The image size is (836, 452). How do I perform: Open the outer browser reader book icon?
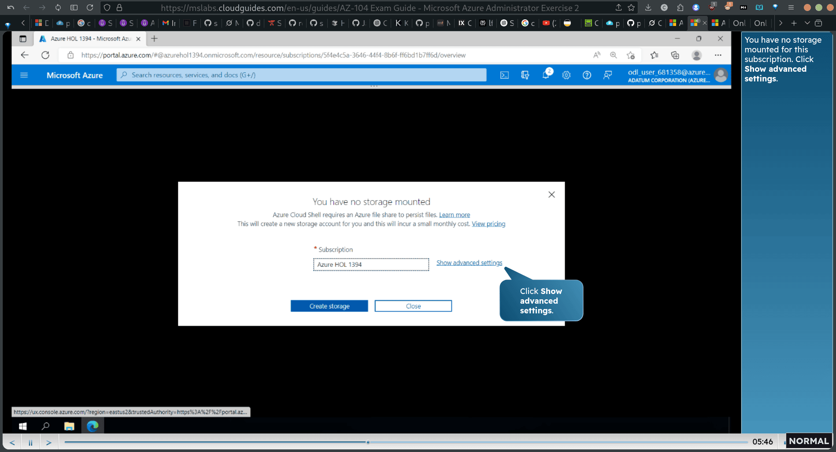click(759, 7)
